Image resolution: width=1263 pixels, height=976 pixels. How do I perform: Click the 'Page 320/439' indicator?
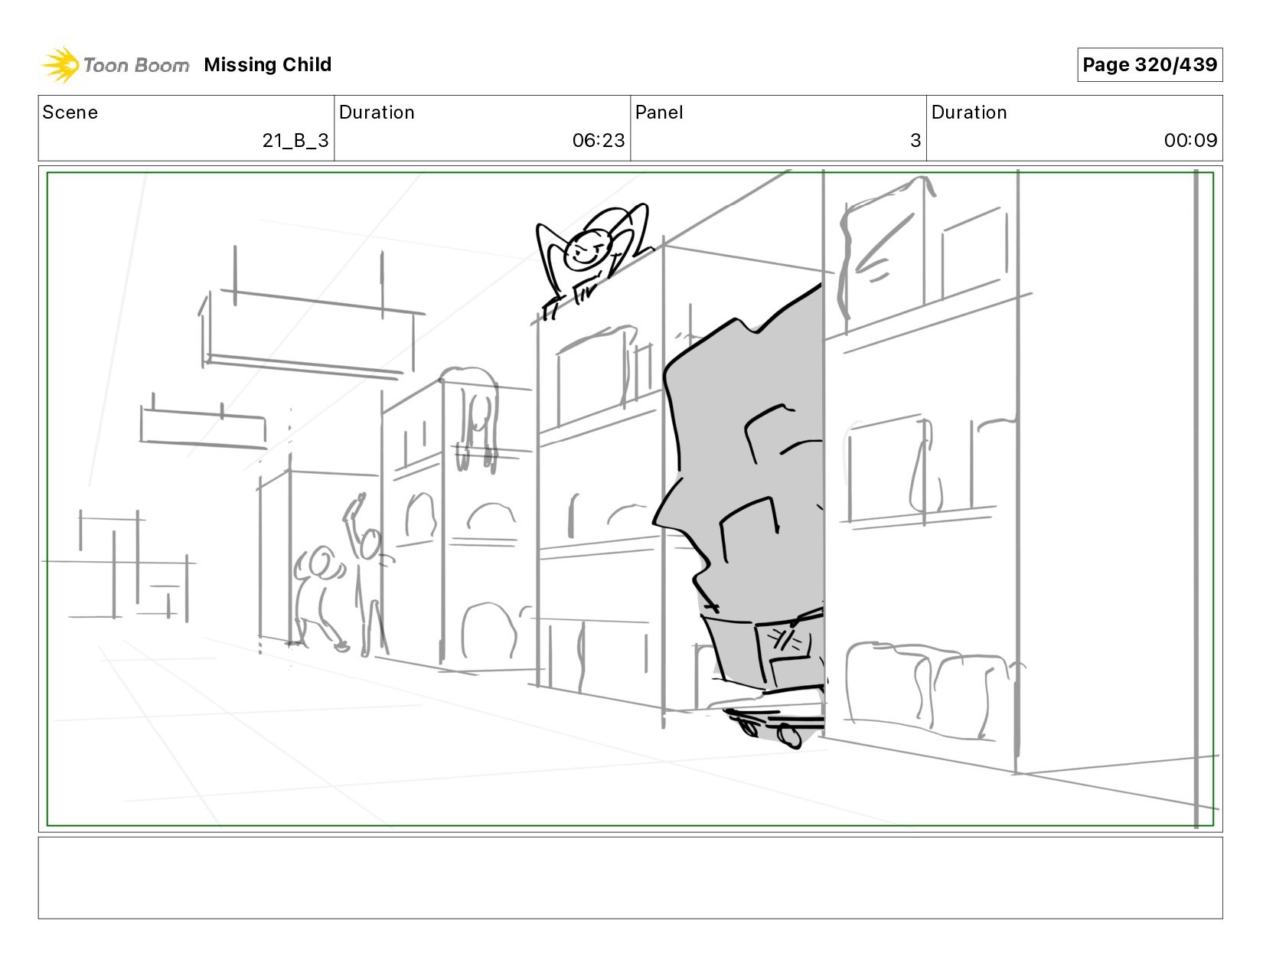(1150, 65)
